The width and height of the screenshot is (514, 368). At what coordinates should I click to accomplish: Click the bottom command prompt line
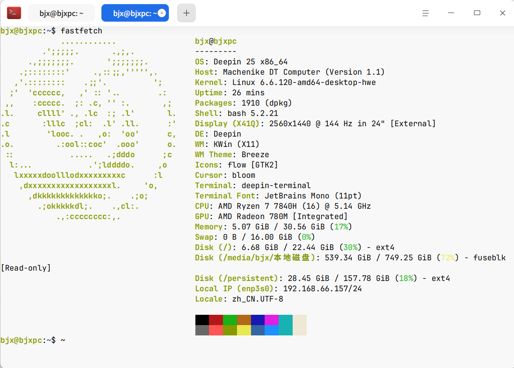pos(33,340)
